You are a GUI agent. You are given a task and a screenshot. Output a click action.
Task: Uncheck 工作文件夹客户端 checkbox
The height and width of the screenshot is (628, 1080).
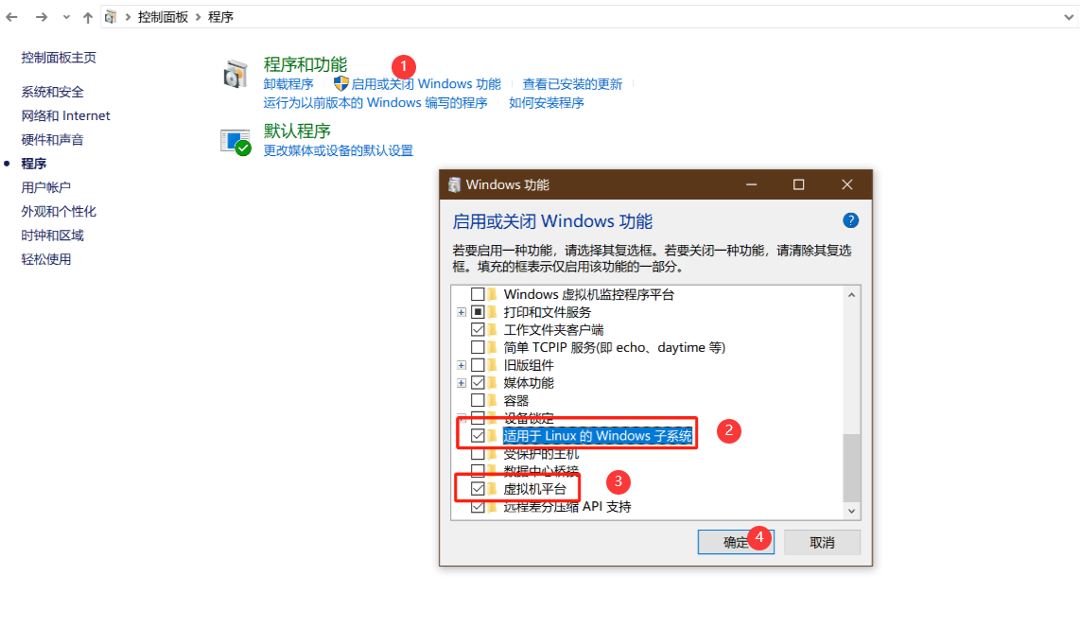point(478,330)
